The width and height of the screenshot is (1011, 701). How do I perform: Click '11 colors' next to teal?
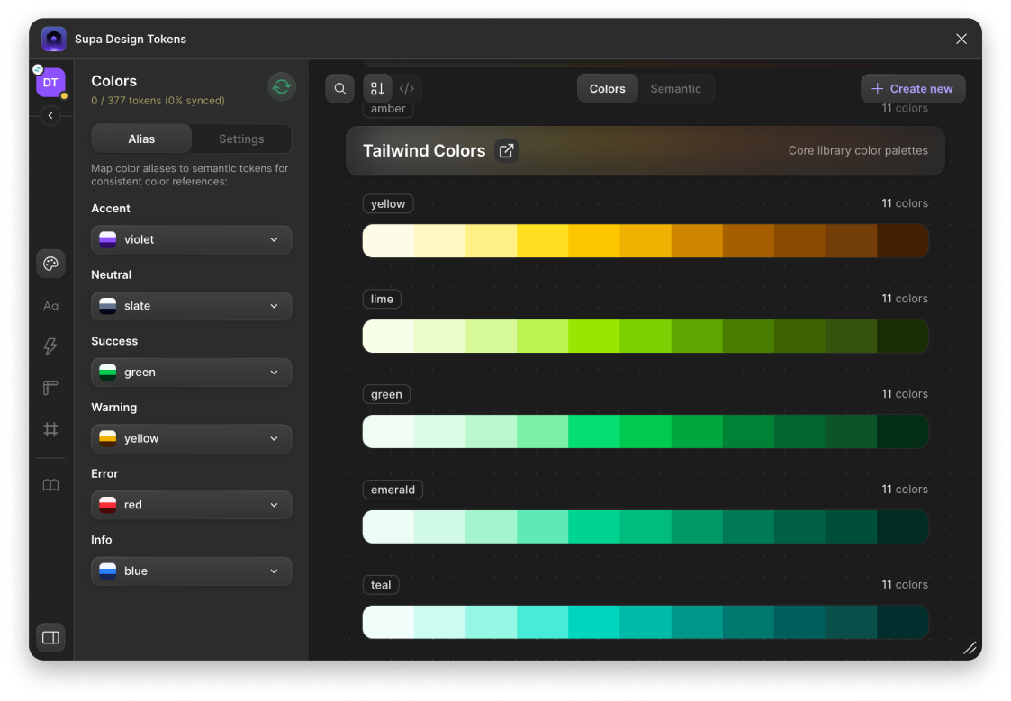[x=905, y=585]
